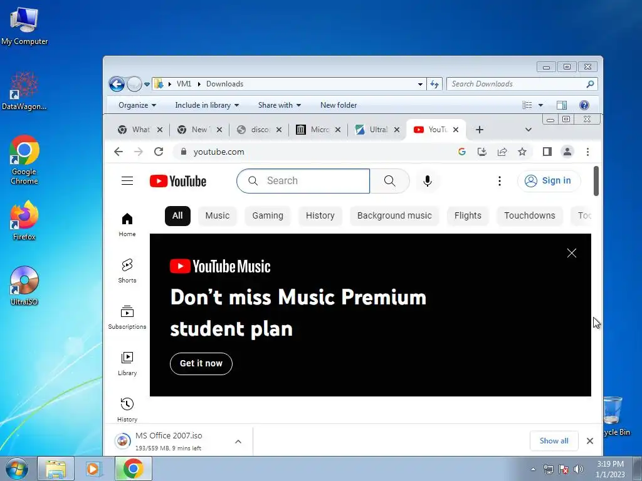642x481 pixels.
Task: Open Chrome profile avatar
Action: pyautogui.click(x=567, y=152)
